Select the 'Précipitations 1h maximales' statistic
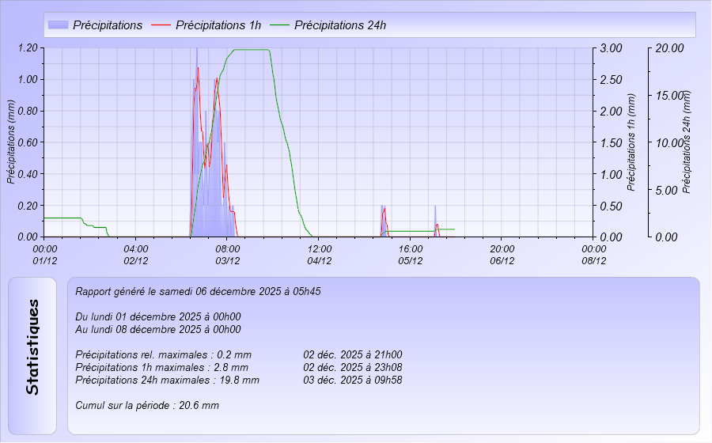Screen dimensions: 712x443 click(161, 367)
